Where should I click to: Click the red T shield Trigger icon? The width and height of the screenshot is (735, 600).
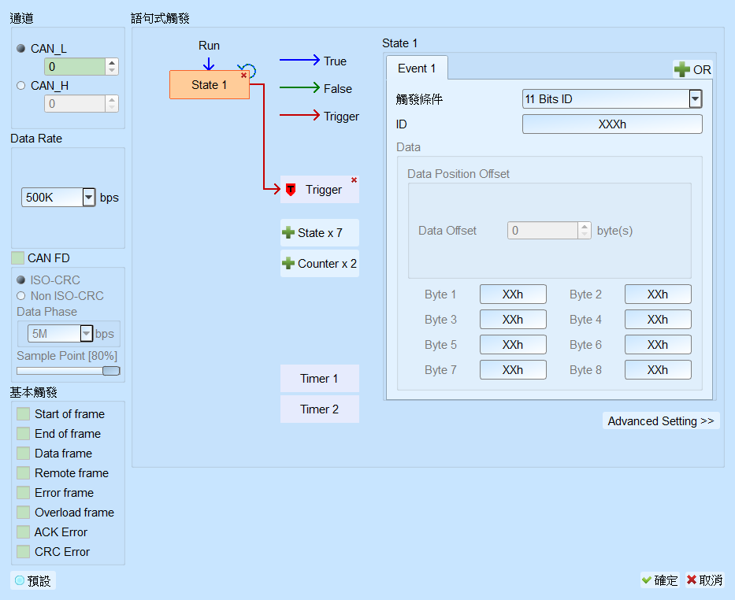291,190
